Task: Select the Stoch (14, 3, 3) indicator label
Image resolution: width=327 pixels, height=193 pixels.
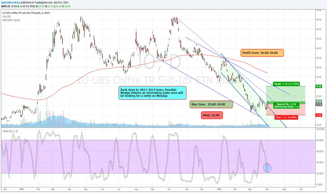Action: click(10, 131)
